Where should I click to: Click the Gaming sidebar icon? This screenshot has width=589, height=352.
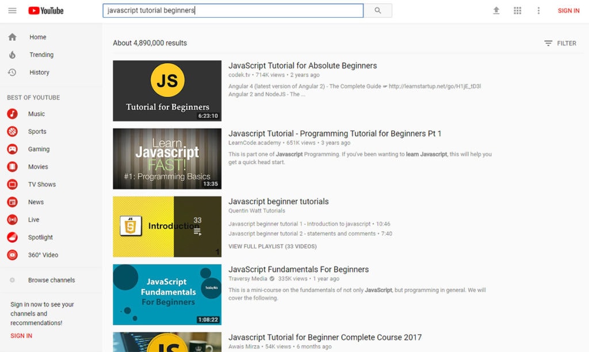(13, 149)
